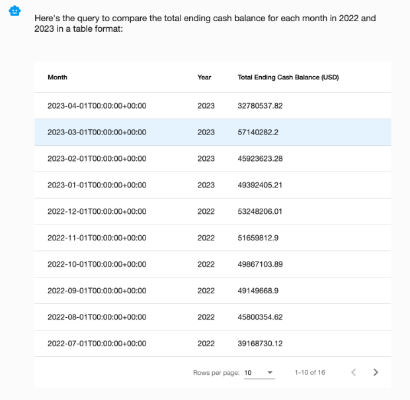Click balance value 45800354.62

coord(260,317)
